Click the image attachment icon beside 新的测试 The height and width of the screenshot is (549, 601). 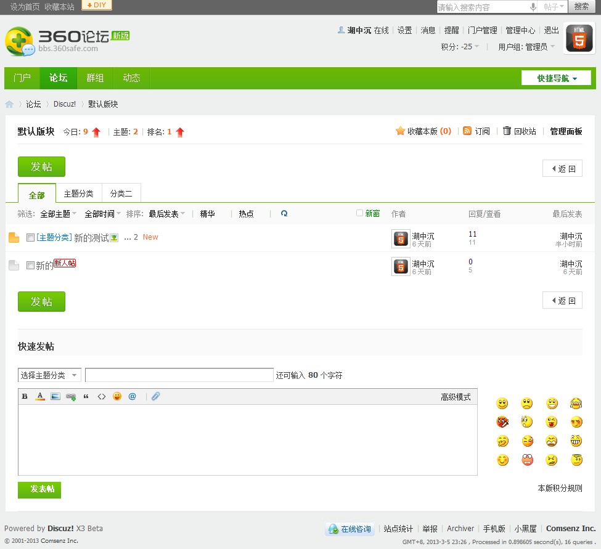click(114, 238)
